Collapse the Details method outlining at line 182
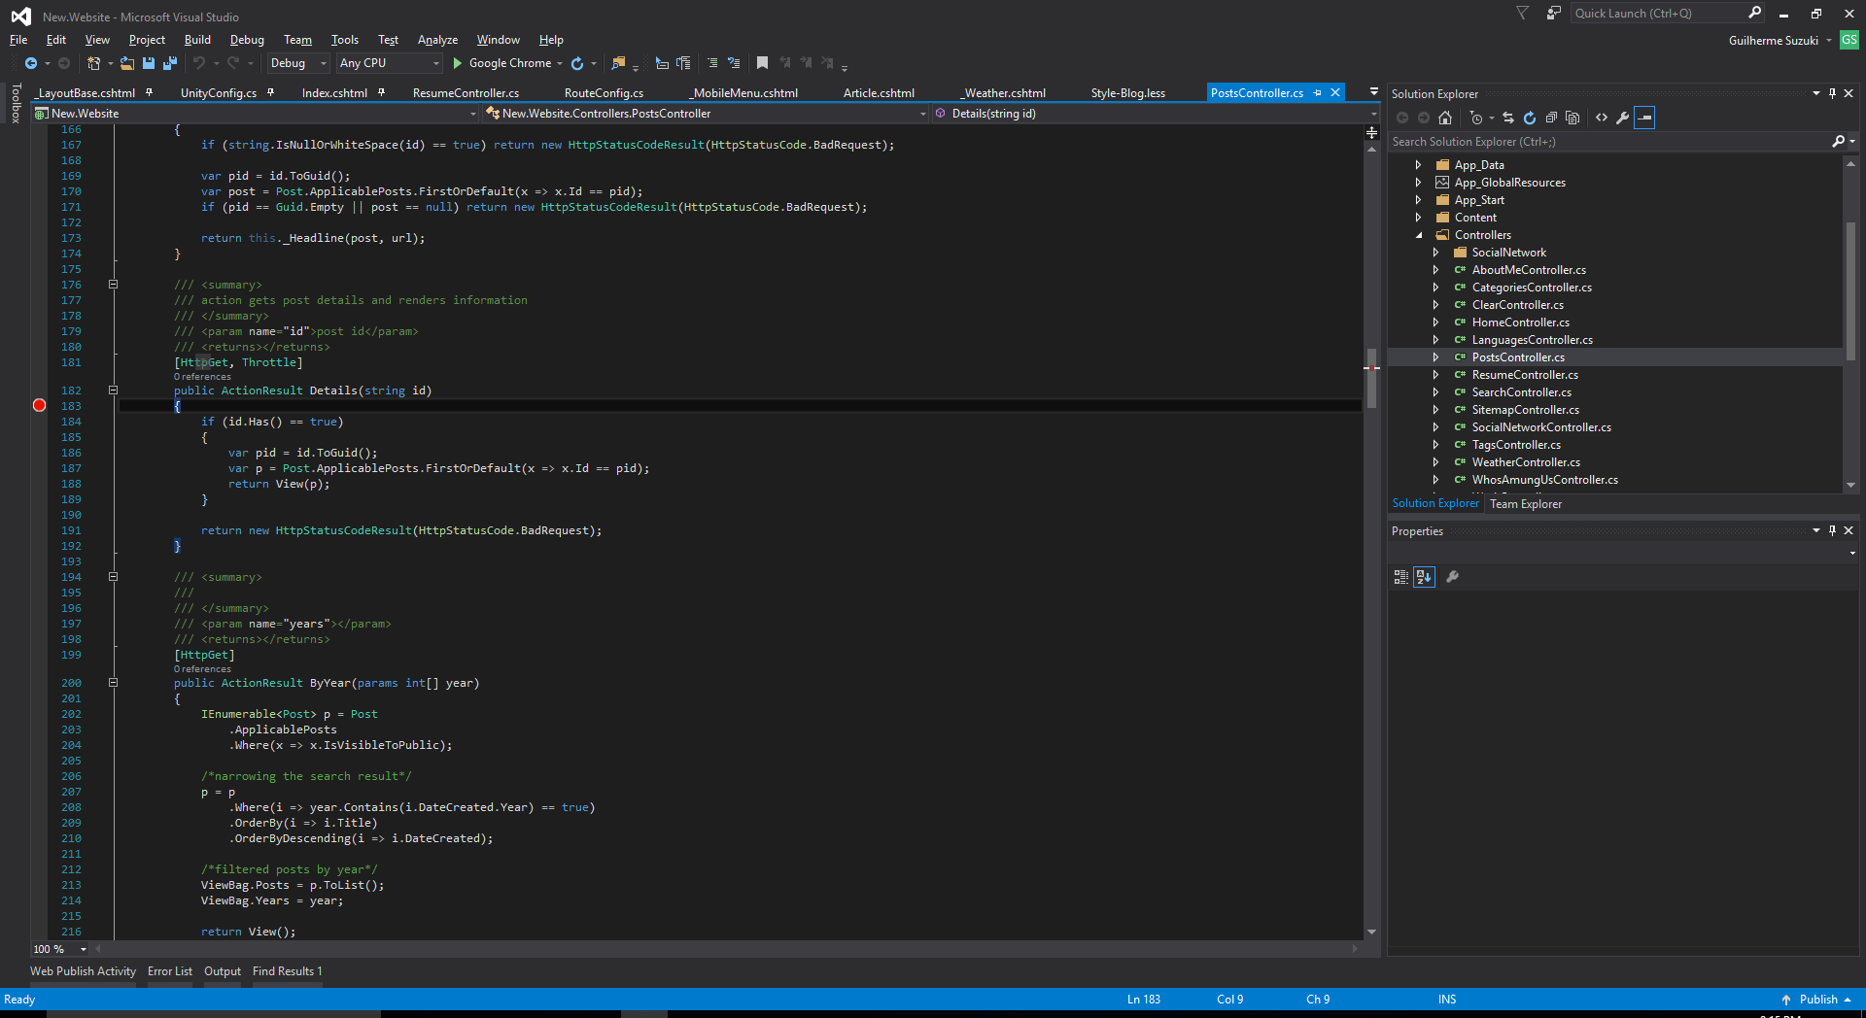 [x=113, y=390]
